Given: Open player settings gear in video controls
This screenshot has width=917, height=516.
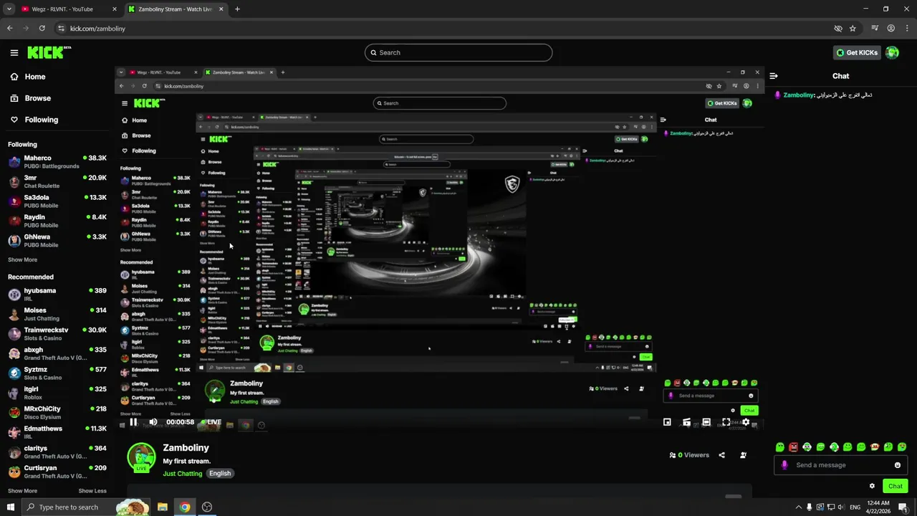Looking at the screenshot, I should (745, 422).
